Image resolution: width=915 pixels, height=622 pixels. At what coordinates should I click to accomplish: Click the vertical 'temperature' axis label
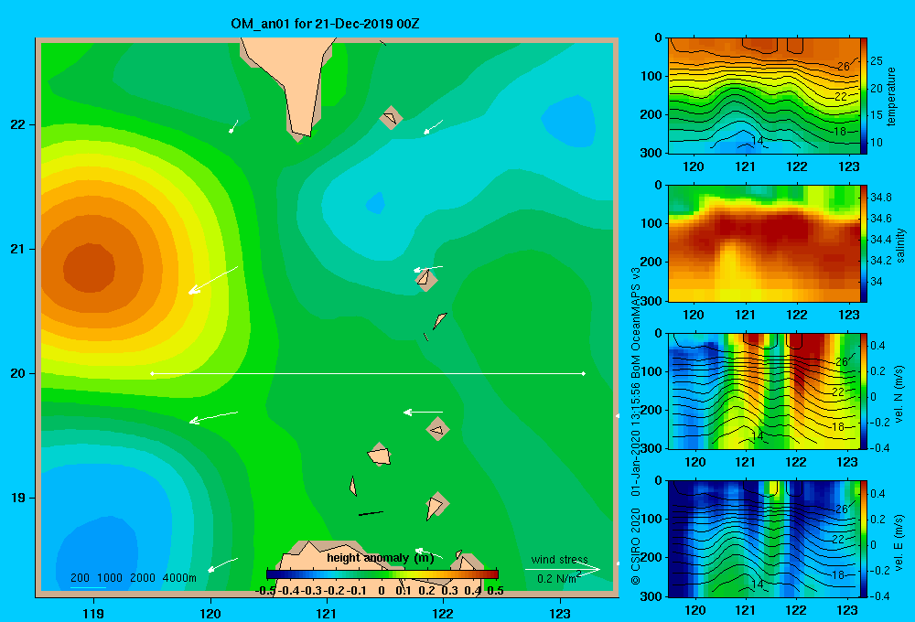tap(891, 96)
